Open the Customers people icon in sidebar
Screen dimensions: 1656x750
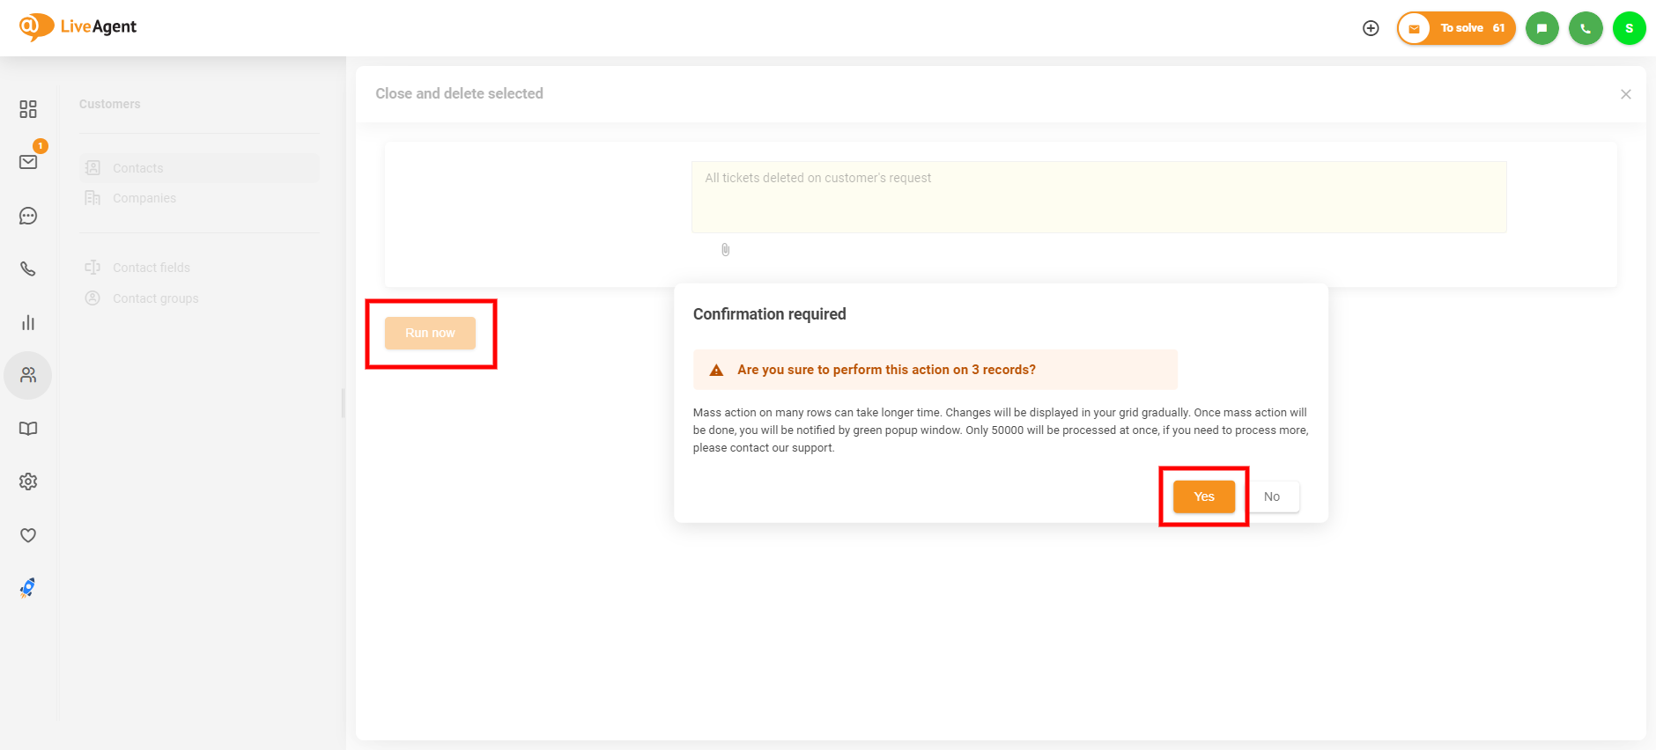point(28,375)
